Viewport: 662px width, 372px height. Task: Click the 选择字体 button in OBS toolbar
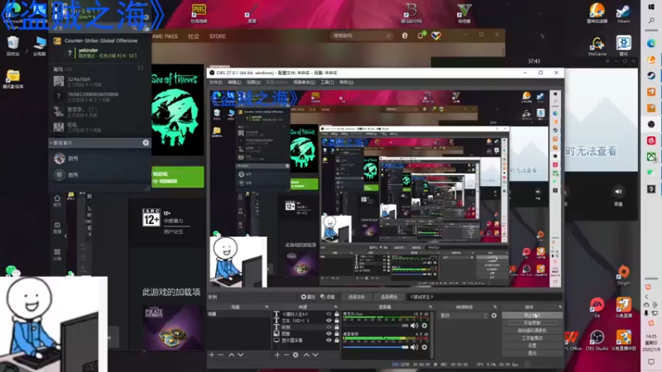pos(356,297)
